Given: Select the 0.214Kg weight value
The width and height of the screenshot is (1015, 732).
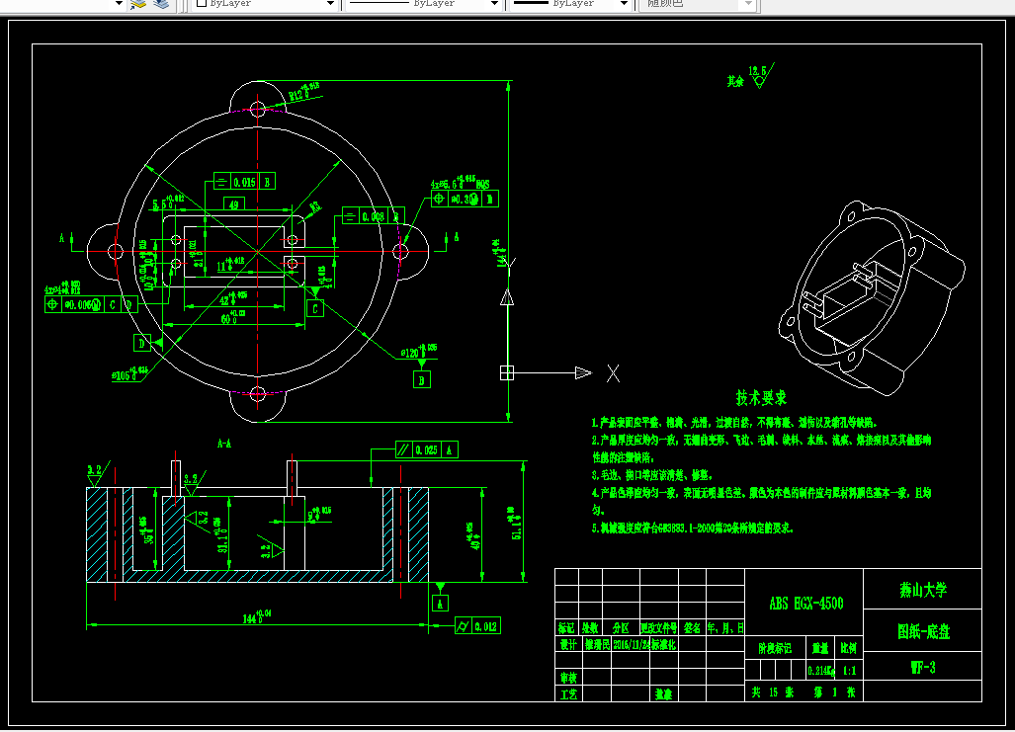Looking at the screenshot, I should [x=821, y=671].
